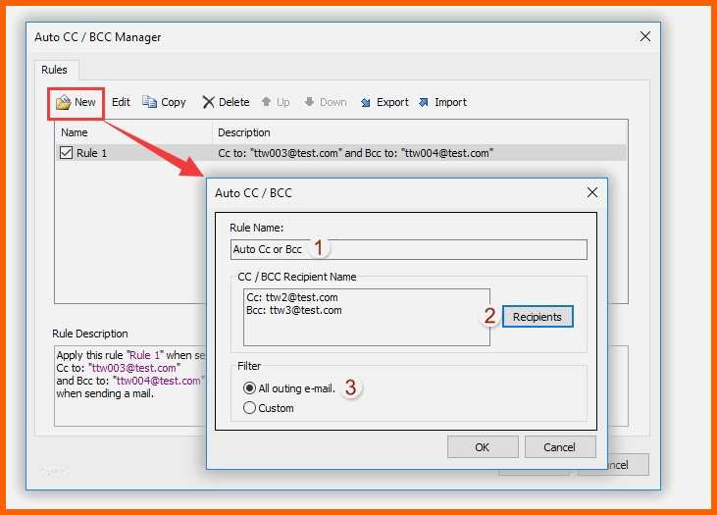The width and height of the screenshot is (717, 515).
Task: Click the Rule 1 description with ttw003@test.com
Action: click(355, 153)
